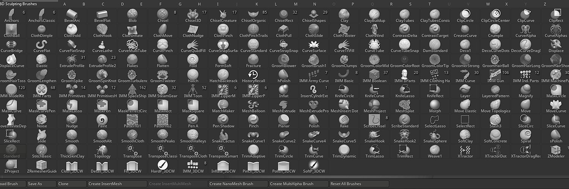This screenshot has height=189, width=569.
Task: Pick the Fracture brush
Action: click(x=253, y=61)
